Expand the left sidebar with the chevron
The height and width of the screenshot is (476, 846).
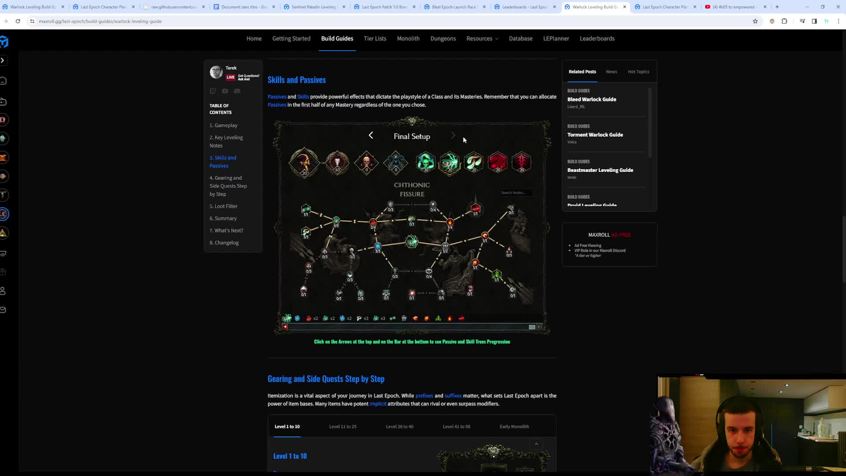pos(3,60)
